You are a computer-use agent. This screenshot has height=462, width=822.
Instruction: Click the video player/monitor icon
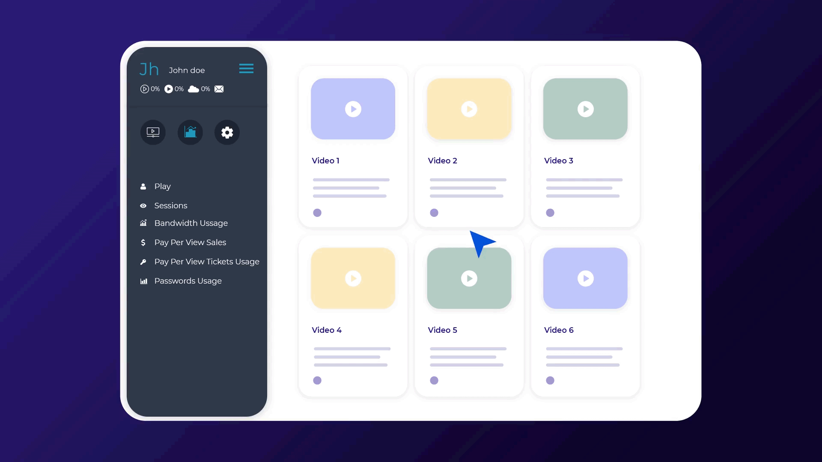[152, 132]
